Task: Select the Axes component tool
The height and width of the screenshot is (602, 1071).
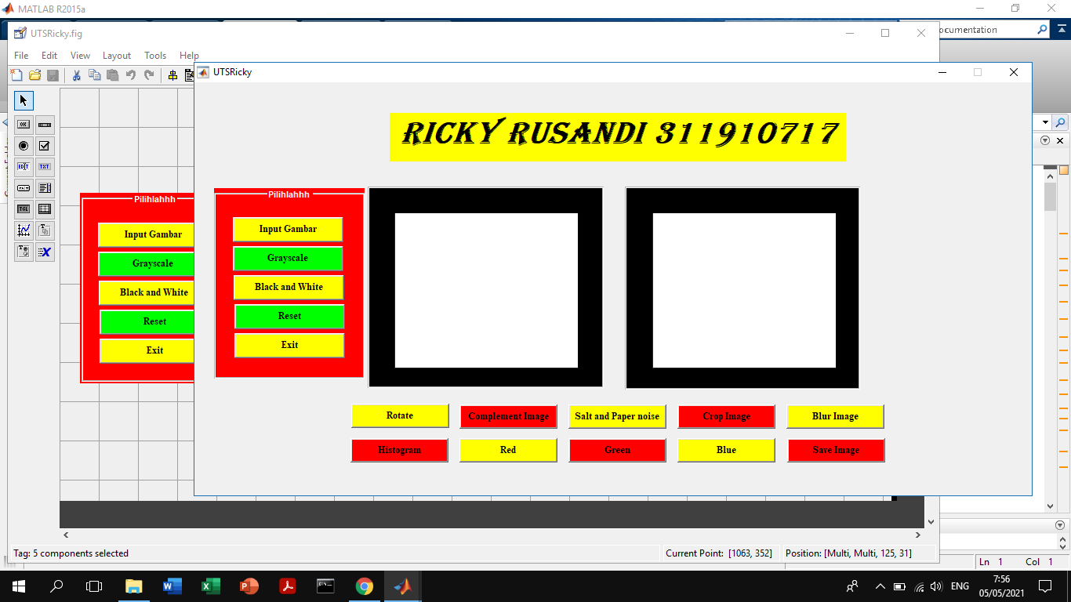Action: point(23,230)
